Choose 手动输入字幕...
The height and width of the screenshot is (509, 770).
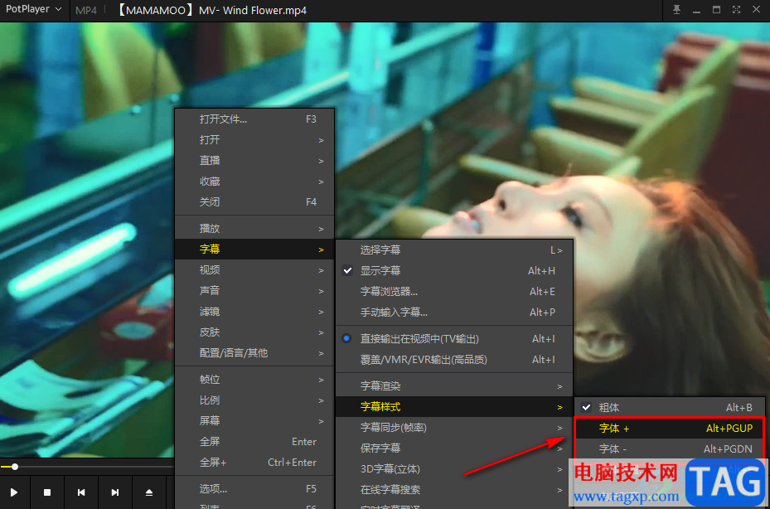tap(454, 312)
